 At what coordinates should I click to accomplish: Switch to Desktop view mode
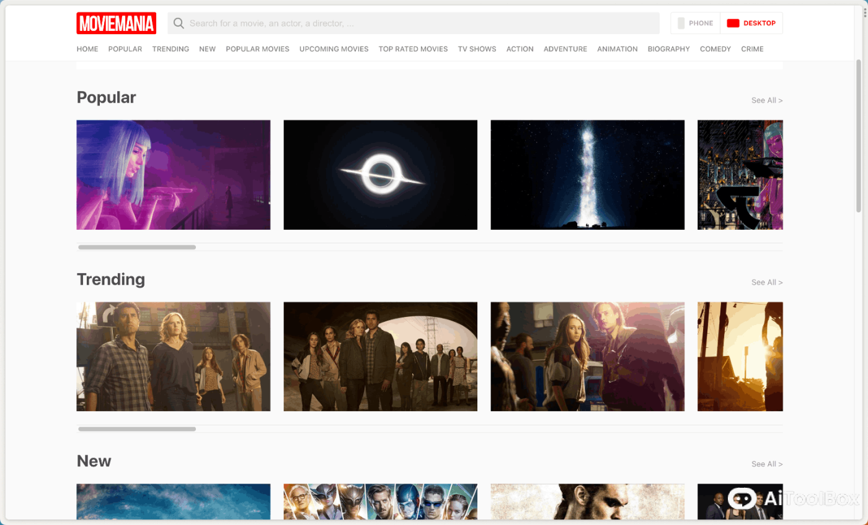751,24
